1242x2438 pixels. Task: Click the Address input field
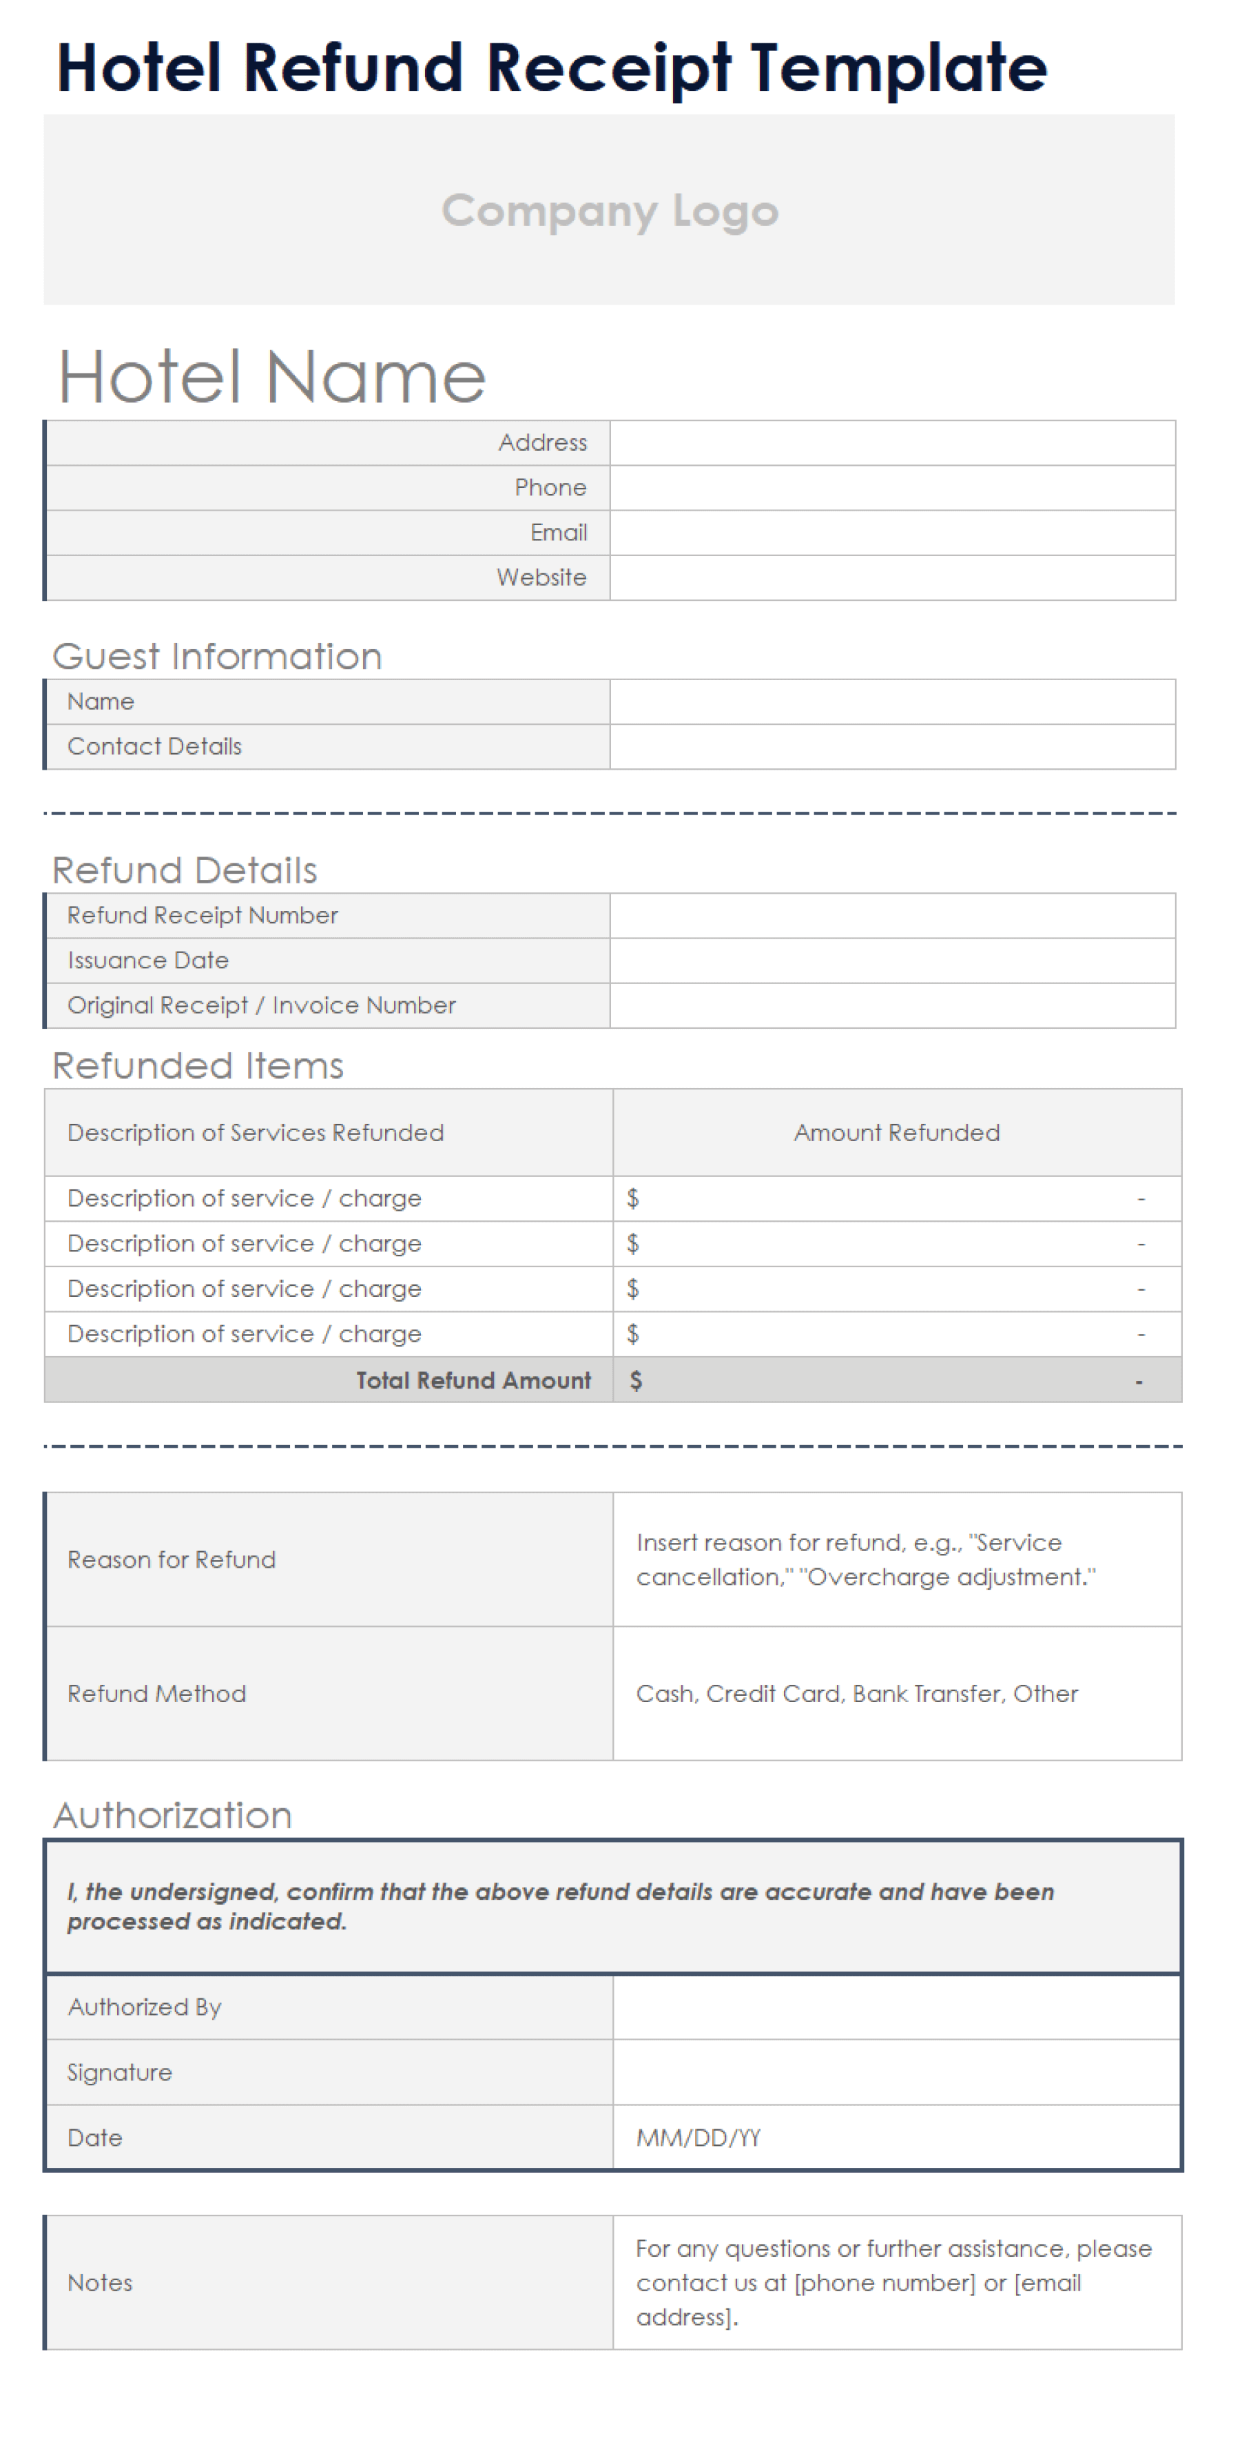(x=891, y=443)
